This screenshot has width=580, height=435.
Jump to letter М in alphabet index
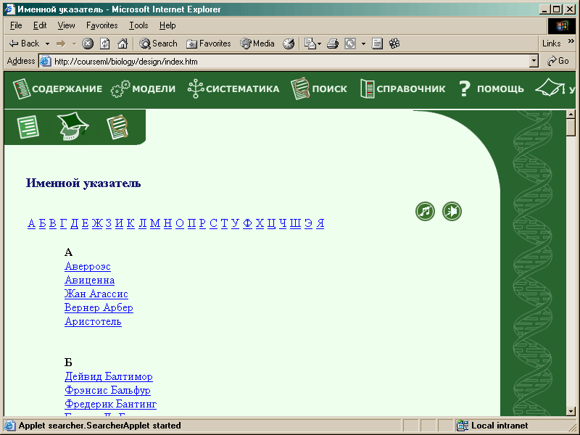(x=154, y=223)
